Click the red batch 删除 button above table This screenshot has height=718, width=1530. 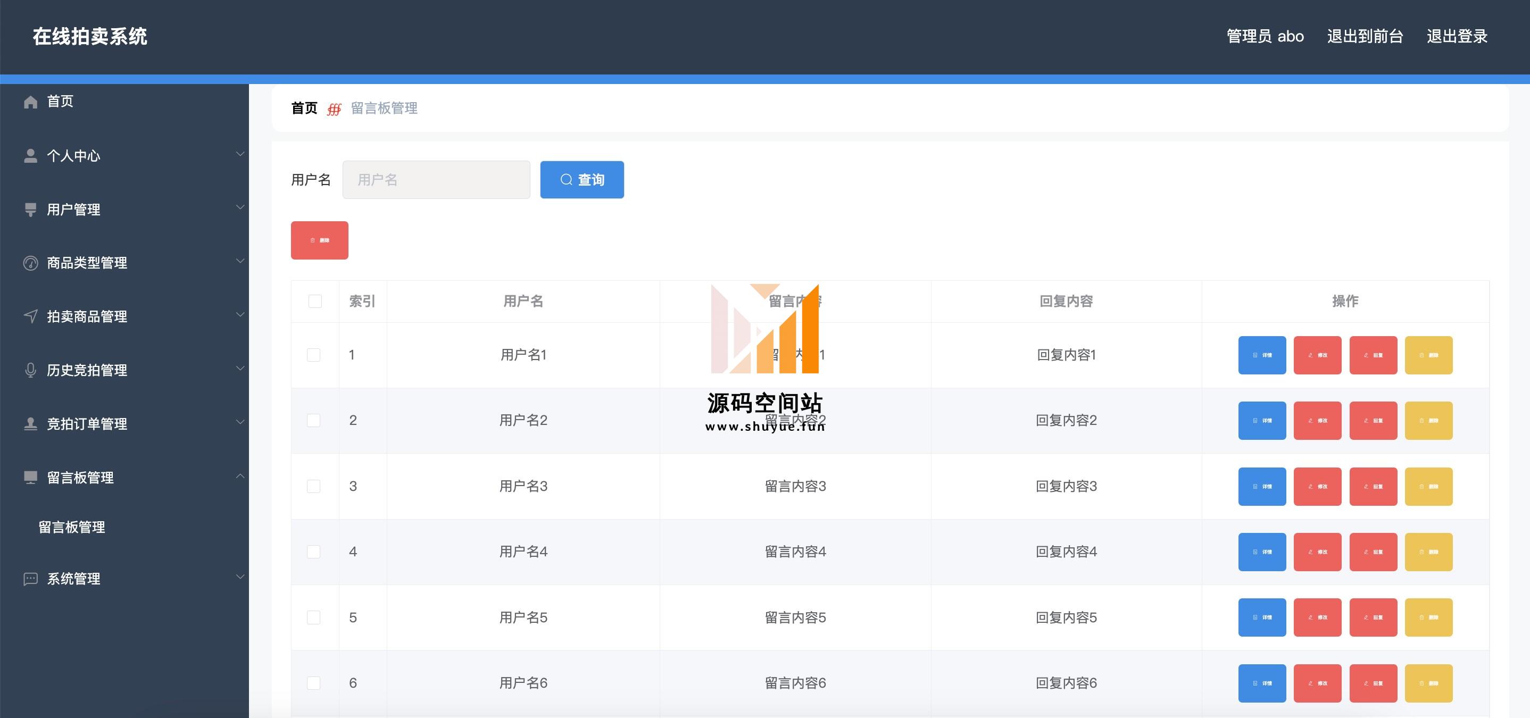(x=320, y=240)
